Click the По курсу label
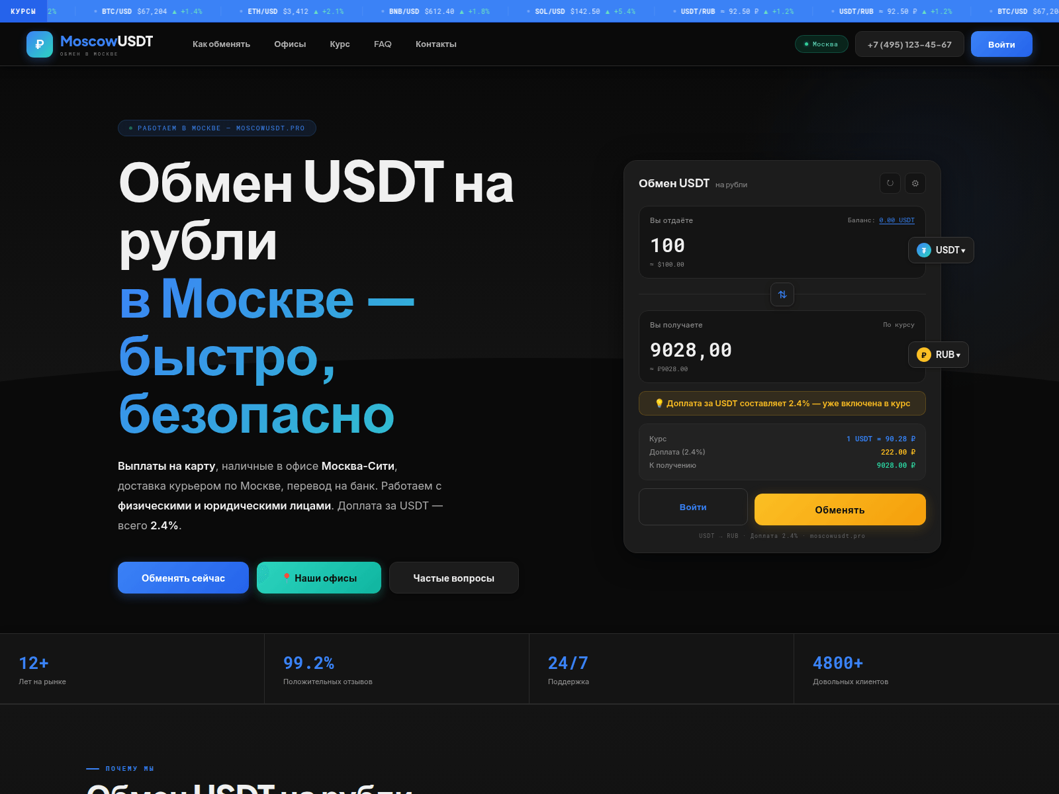 [x=899, y=325]
